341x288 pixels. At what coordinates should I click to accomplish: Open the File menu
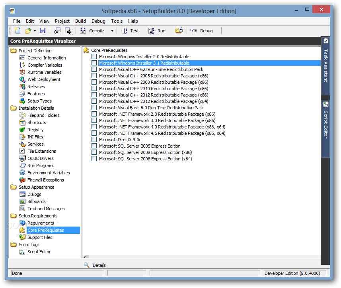(x=17, y=21)
